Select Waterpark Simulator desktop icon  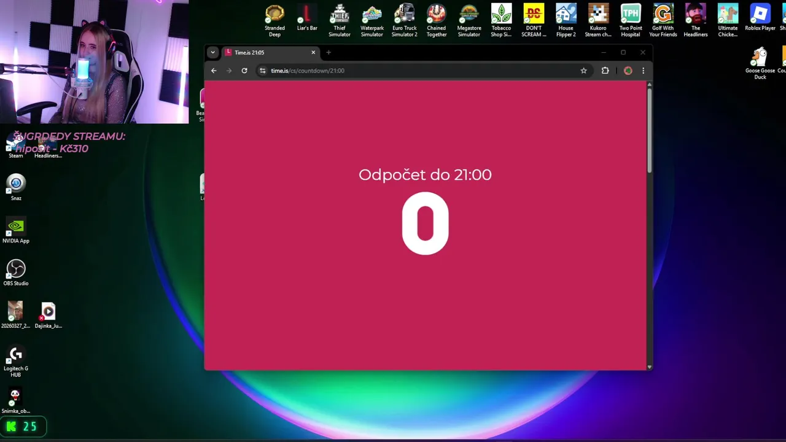[372, 20]
